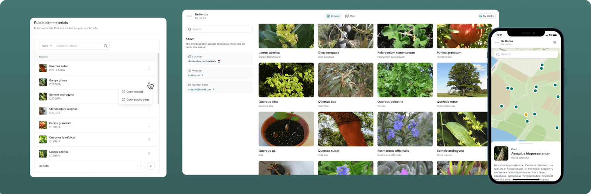Viewport: 591px width, 194px height.
Task: Click the Location pin icon in About panel
Action: point(190,57)
